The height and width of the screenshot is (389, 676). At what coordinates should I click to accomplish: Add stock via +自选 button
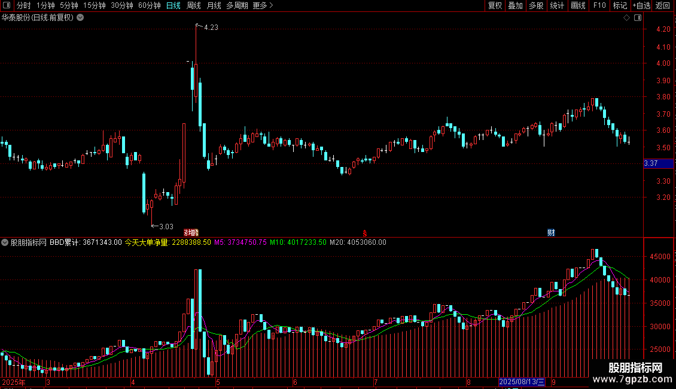tap(641, 5)
